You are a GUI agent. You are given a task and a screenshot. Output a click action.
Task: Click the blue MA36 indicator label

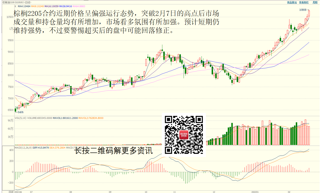(x=65, y=6)
